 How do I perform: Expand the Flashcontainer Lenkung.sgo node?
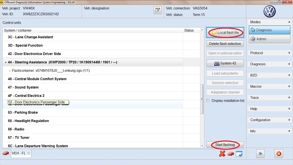point(10,71)
